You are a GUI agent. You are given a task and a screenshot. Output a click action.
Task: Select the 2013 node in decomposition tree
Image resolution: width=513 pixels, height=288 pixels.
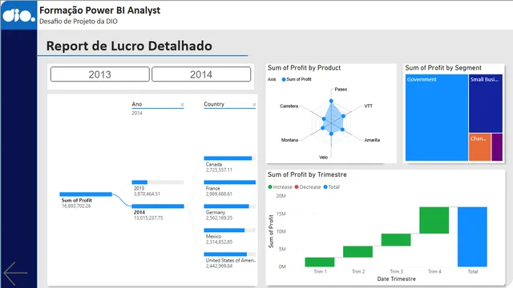point(158,182)
